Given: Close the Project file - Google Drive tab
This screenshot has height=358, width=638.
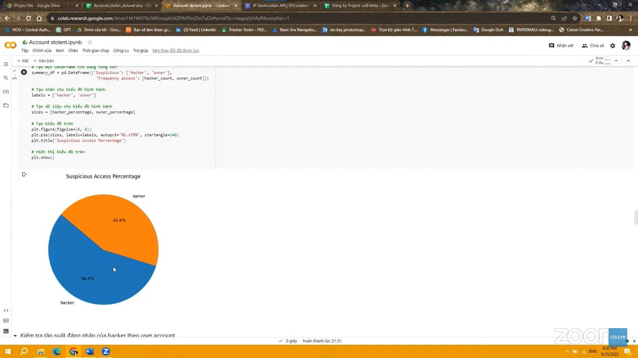Looking at the screenshot, I should pyautogui.click(x=77, y=6).
